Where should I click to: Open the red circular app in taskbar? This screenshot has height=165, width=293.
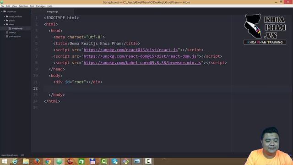pyautogui.click(x=70, y=161)
